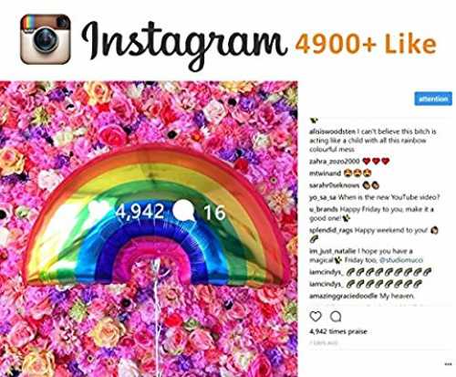Like the post with heart outline icon
Viewport: 456px width, 377px height.
point(316,317)
